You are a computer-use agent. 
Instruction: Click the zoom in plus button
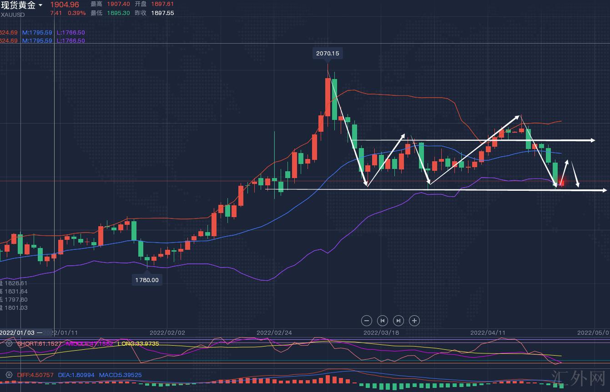click(x=414, y=321)
